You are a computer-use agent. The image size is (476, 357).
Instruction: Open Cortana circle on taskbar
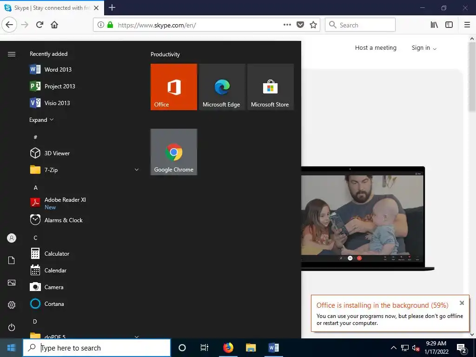pyautogui.click(x=182, y=348)
